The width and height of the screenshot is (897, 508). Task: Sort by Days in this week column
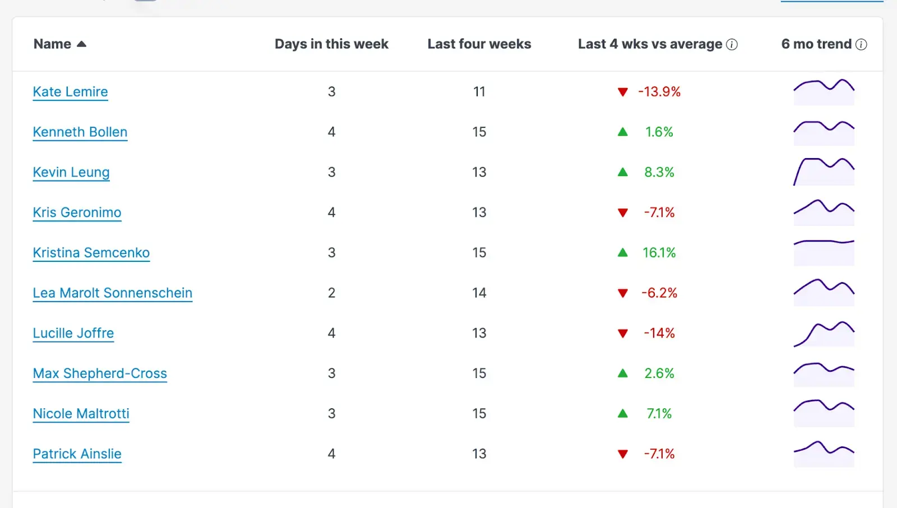[x=331, y=44]
